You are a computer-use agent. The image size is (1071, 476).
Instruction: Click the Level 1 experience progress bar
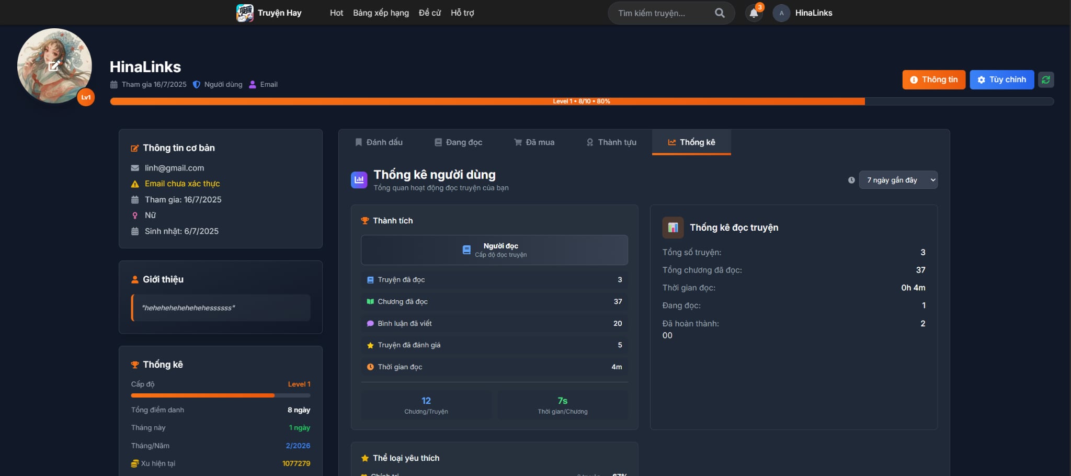582,101
